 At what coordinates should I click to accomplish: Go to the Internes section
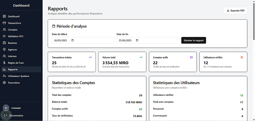[x=12, y=56]
